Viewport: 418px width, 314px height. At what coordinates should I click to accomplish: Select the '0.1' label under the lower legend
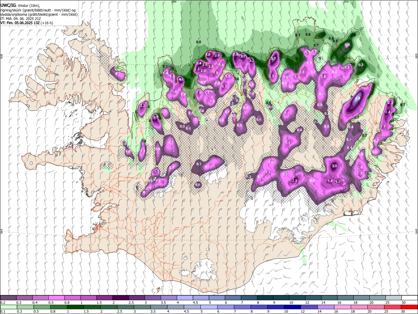pos(3,311)
